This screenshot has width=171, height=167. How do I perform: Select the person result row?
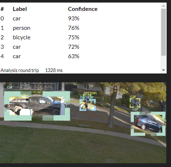80,28
